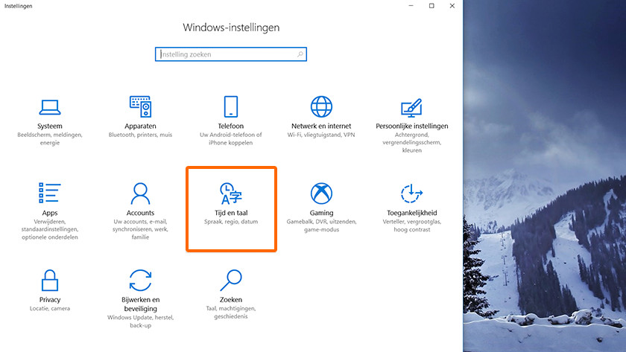Open the Tijd en taal icon

[231, 193]
